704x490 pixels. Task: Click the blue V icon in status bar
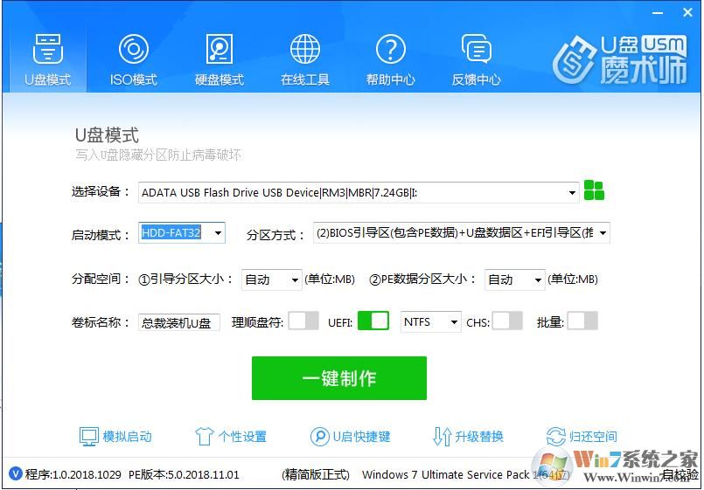tap(15, 473)
